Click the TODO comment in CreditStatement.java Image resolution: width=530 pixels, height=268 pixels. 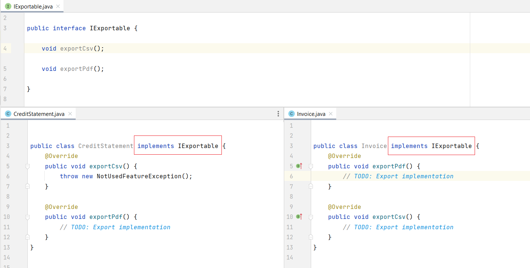[x=115, y=227]
